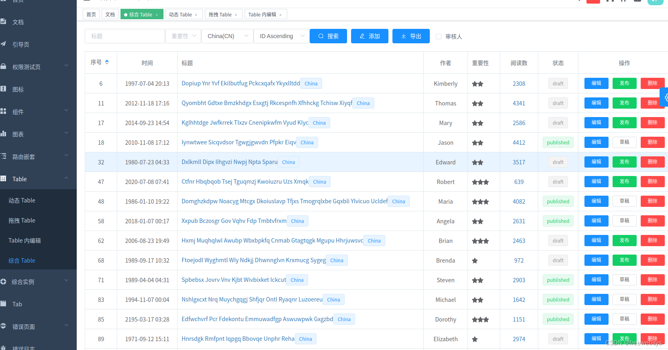
Task: Click the 综合实例 sidebar icon
Action: pyautogui.click(x=3, y=281)
